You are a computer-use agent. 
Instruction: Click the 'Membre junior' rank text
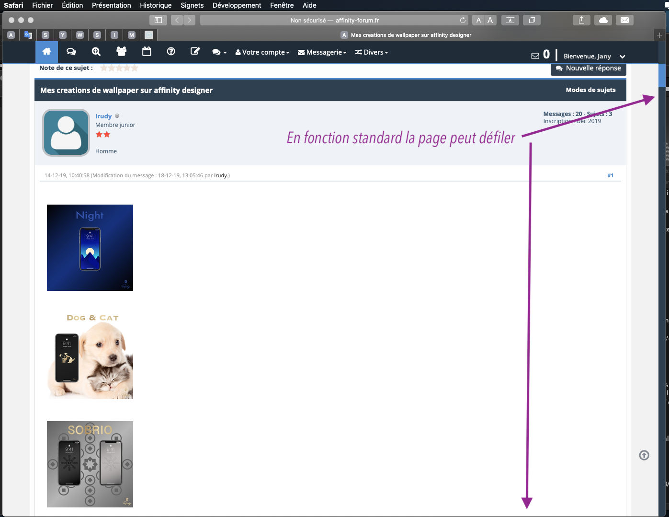(115, 125)
